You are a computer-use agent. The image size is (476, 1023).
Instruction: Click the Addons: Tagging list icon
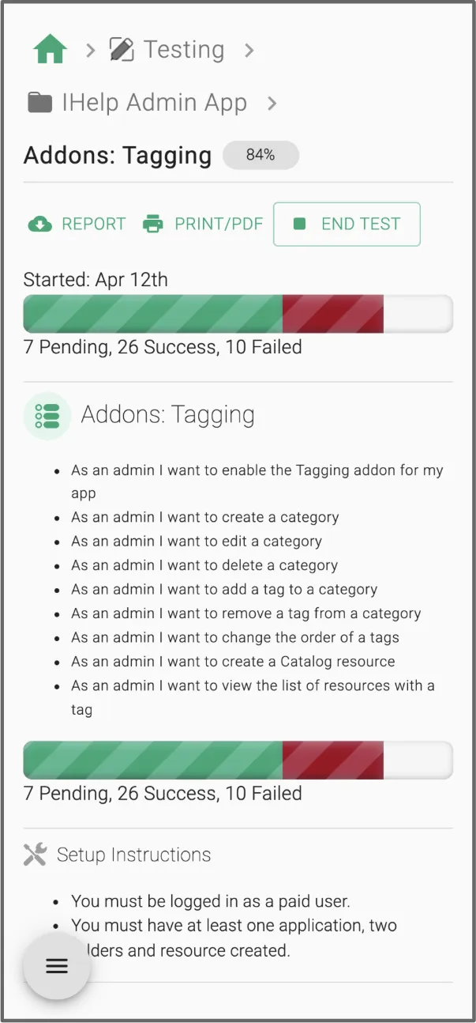pos(47,415)
